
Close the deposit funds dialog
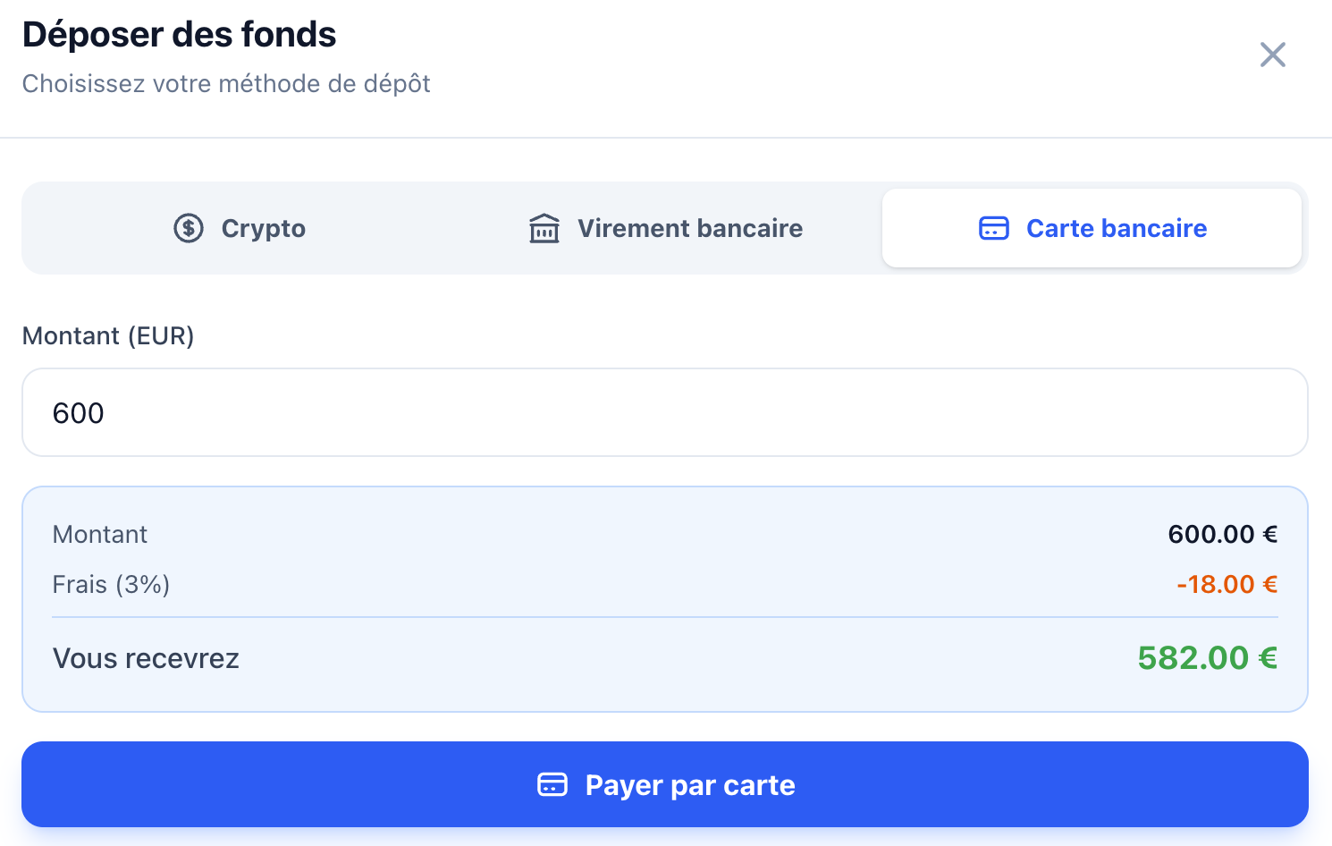pos(1272,55)
